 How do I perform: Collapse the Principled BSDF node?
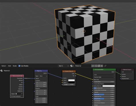pyautogui.click(x=94, y=70)
